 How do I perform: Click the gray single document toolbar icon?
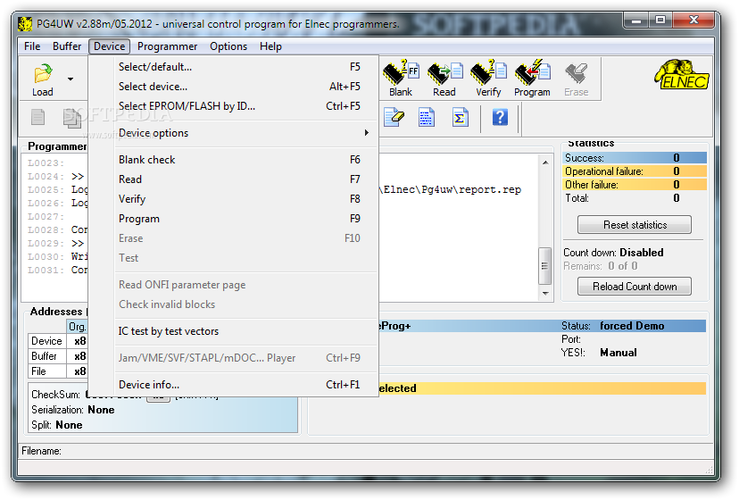coord(37,117)
